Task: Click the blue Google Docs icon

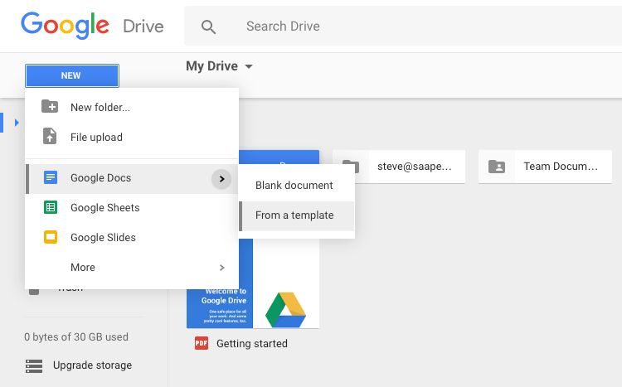Action: point(51,177)
